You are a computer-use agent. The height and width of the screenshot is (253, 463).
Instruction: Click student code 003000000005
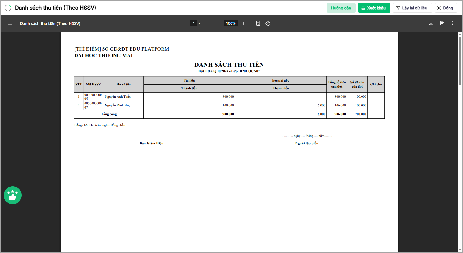[93, 97]
